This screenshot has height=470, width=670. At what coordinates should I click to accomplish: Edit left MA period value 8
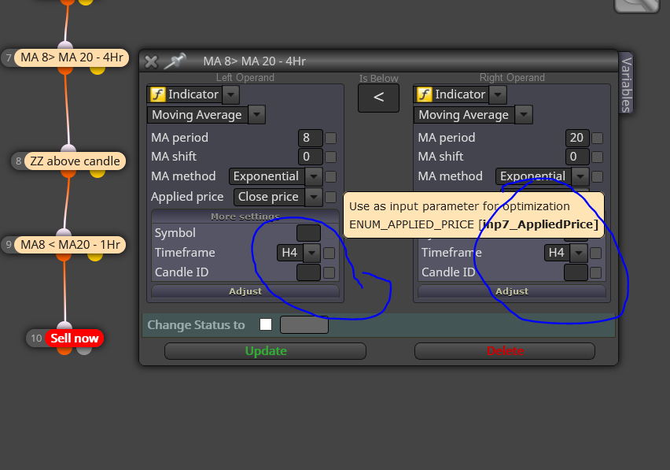[x=310, y=138]
